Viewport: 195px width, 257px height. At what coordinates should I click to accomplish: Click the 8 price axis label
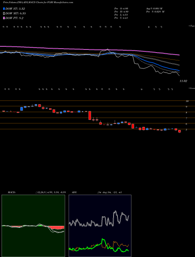pos(186,113)
